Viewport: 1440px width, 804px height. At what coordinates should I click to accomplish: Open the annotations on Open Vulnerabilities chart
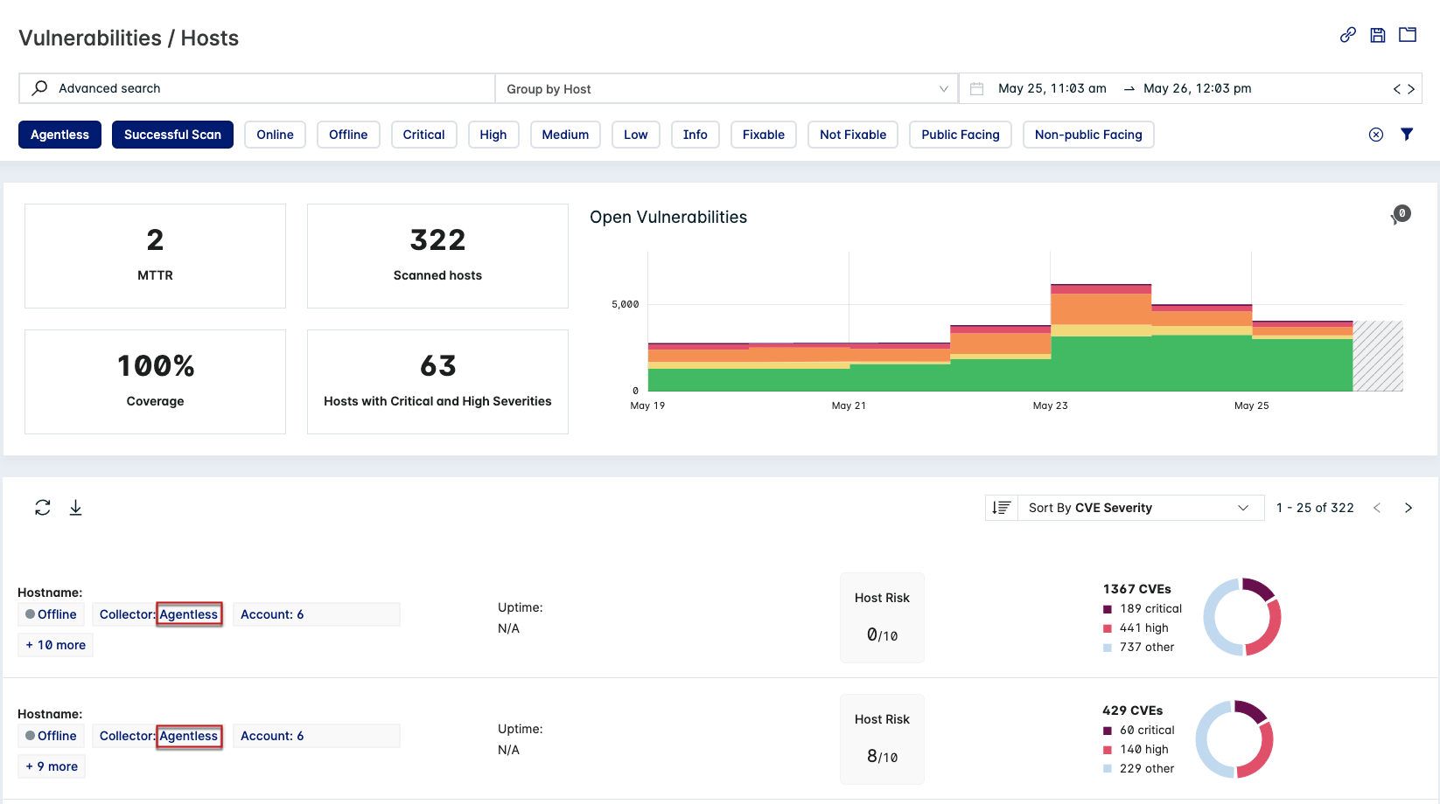1400,212
